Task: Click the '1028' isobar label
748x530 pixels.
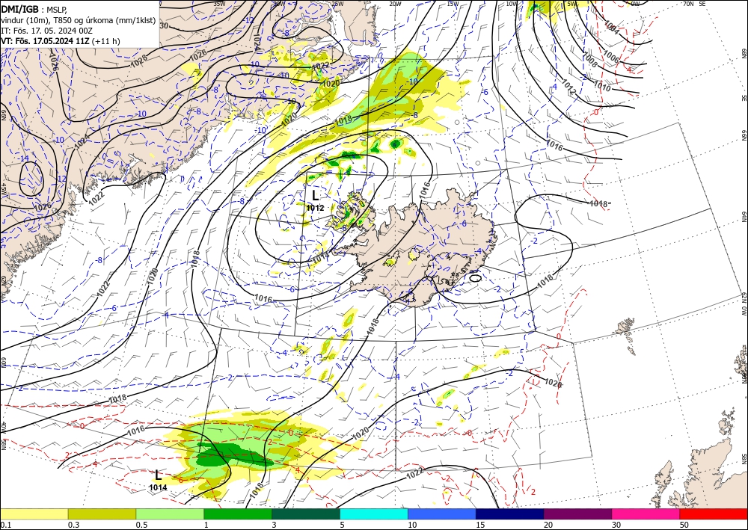Action: pos(139,60)
